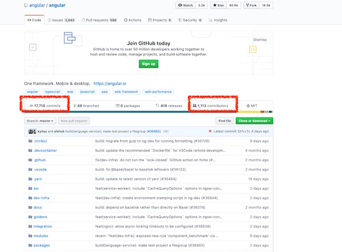The width and height of the screenshot is (342, 252).
Task: Click the contributors people icon
Action: click(x=195, y=106)
